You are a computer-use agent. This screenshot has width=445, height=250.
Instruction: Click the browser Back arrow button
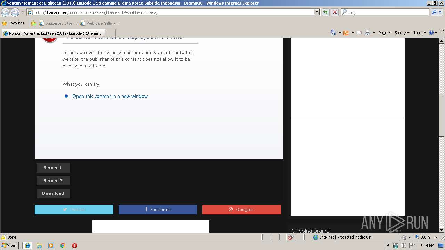[x=6, y=12]
